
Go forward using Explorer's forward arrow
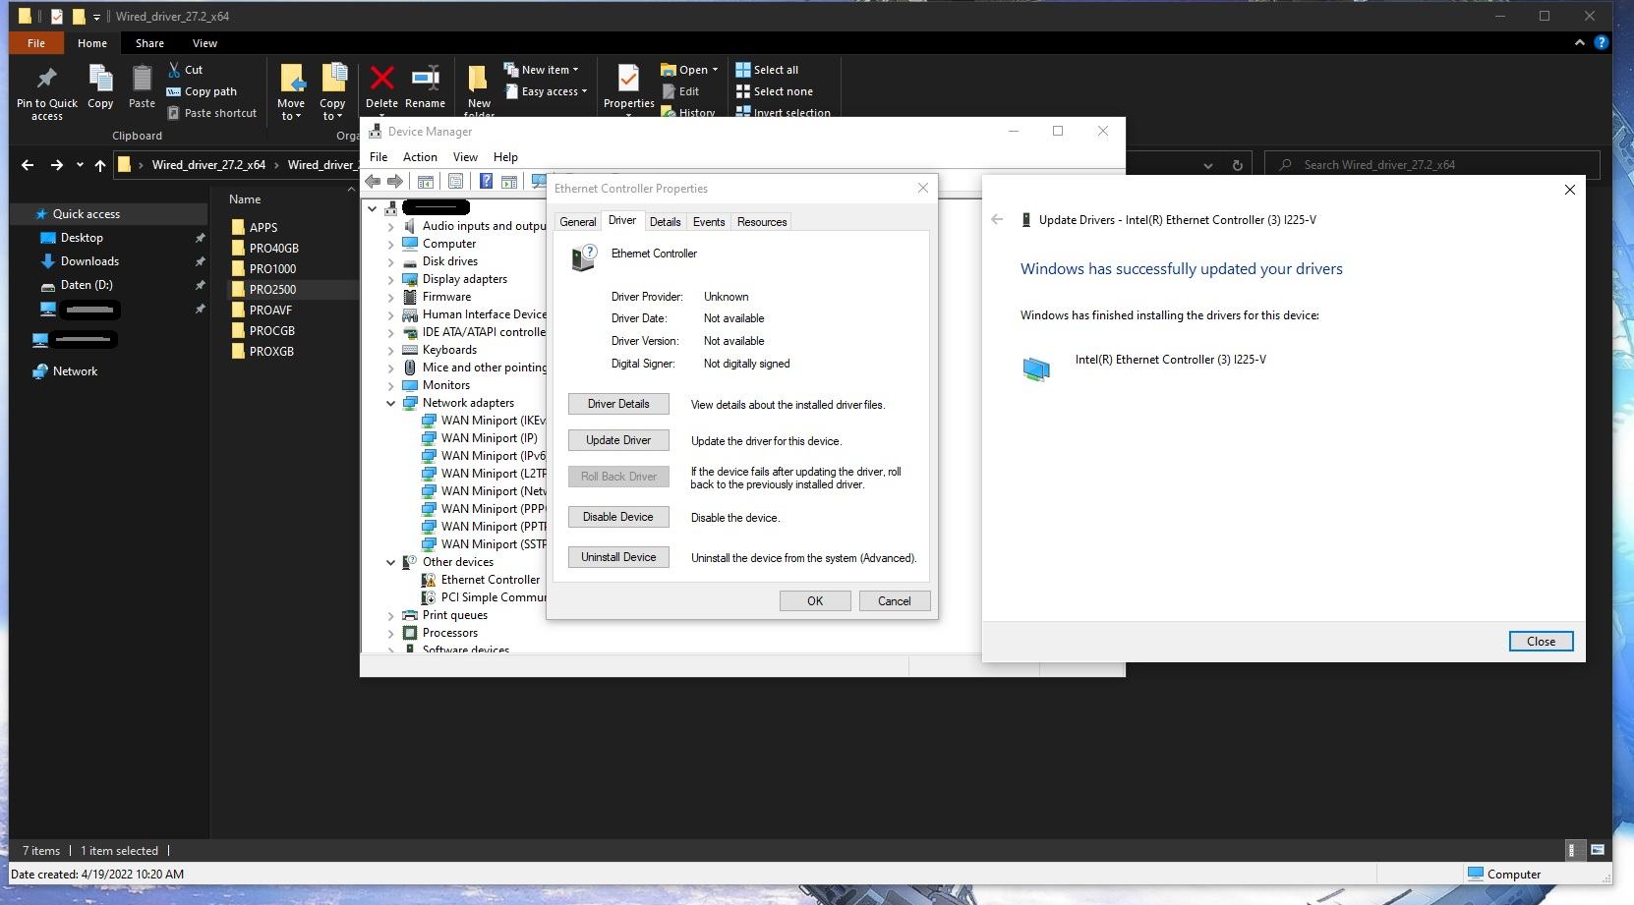[x=56, y=165]
